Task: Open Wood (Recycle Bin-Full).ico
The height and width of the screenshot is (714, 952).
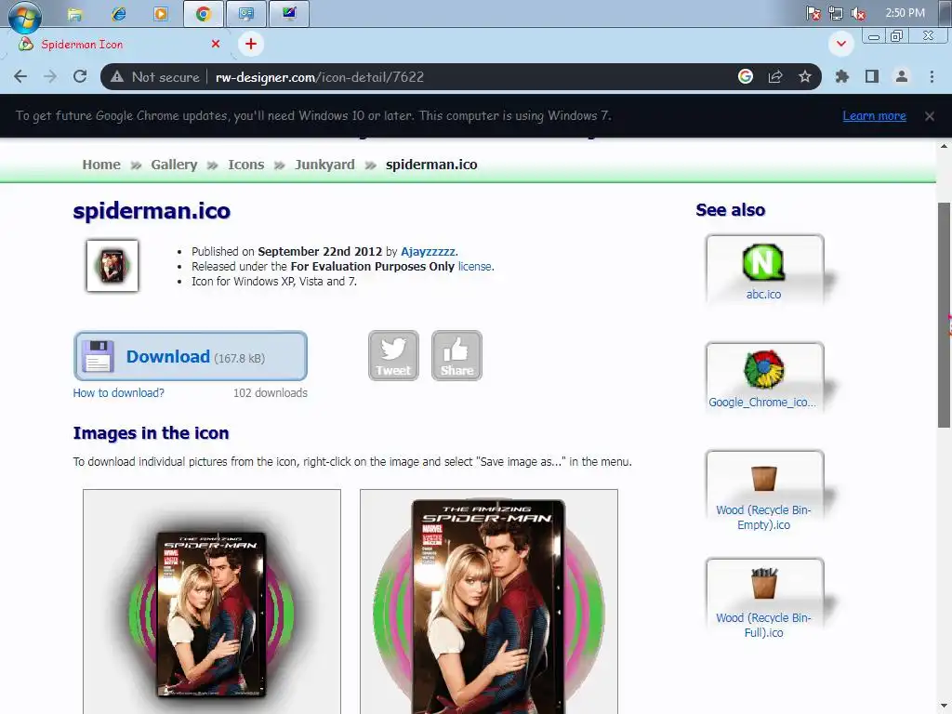Action: tap(764, 600)
